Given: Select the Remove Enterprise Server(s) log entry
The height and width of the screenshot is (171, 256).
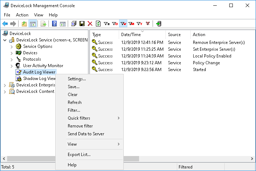Looking at the screenshot, I should click(x=219, y=42).
